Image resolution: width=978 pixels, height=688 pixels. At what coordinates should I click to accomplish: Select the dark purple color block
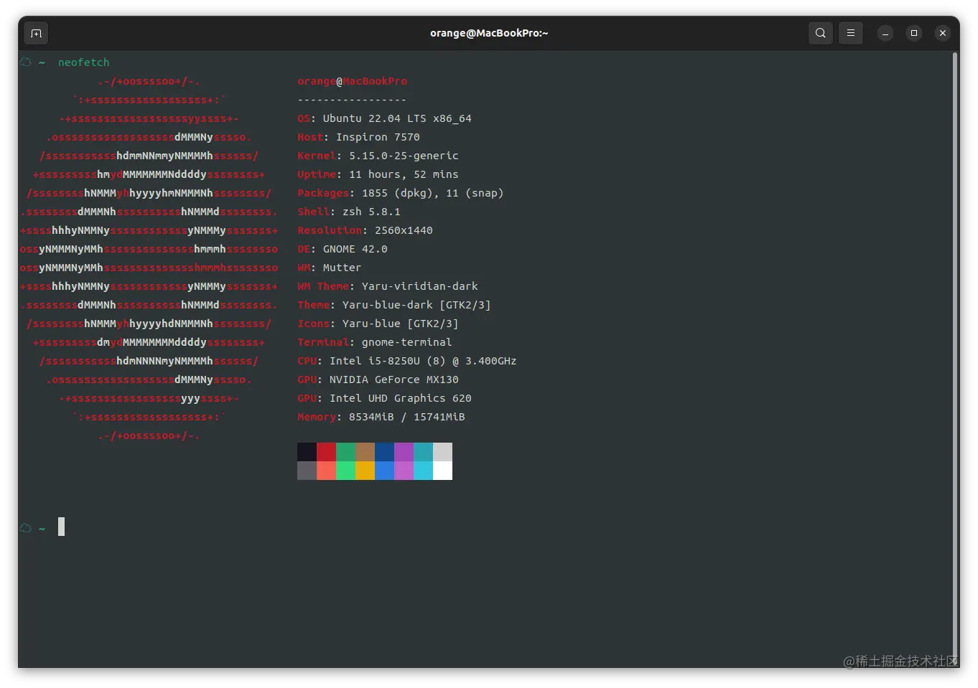[404, 452]
